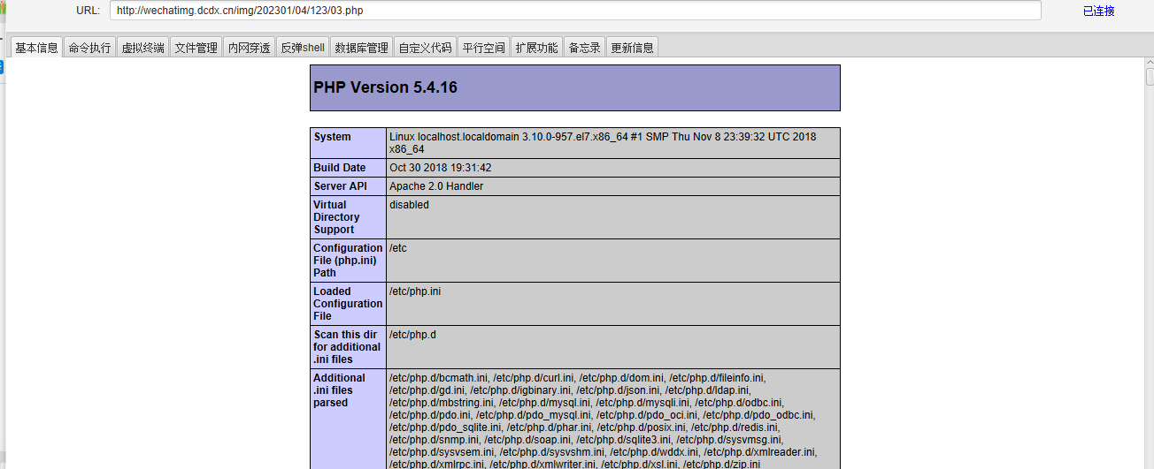This screenshot has height=469, width=1154.
Task: Open the 备忘录 tab
Action: (584, 48)
